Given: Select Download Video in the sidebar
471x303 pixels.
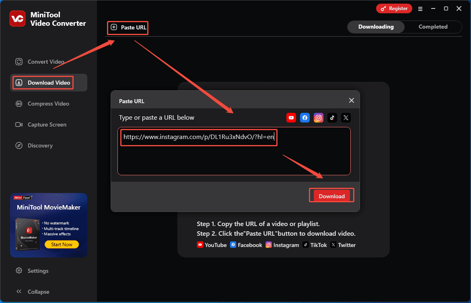Looking at the screenshot, I should pos(49,83).
